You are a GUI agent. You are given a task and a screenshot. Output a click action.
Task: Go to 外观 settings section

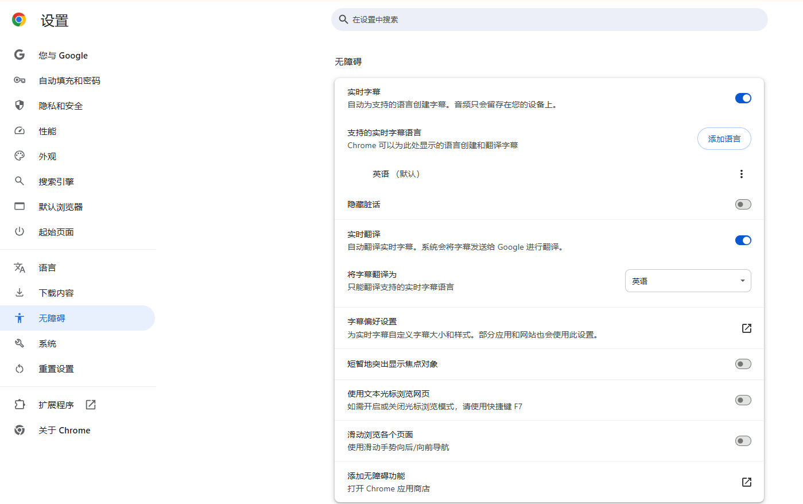click(77, 156)
